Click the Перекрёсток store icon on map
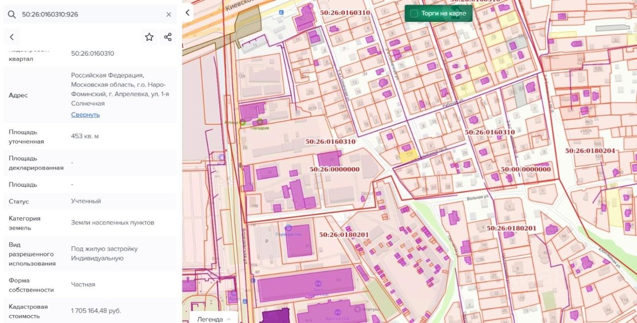The height and width of the screenshot is (323, 637). [289, 228]
